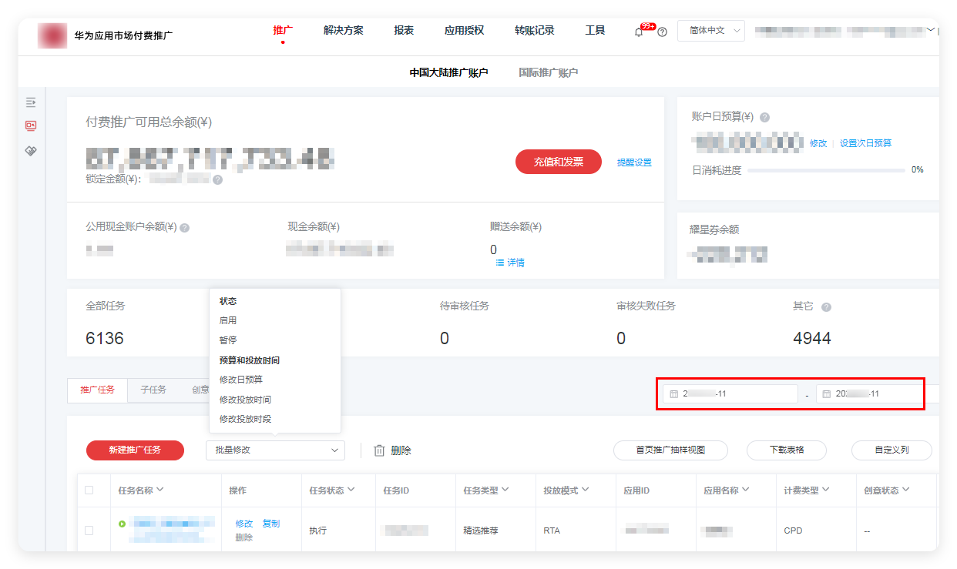Expand the account name dropdown chevron
Viewport: 957px width, 569px height.
tap(930, 30)
